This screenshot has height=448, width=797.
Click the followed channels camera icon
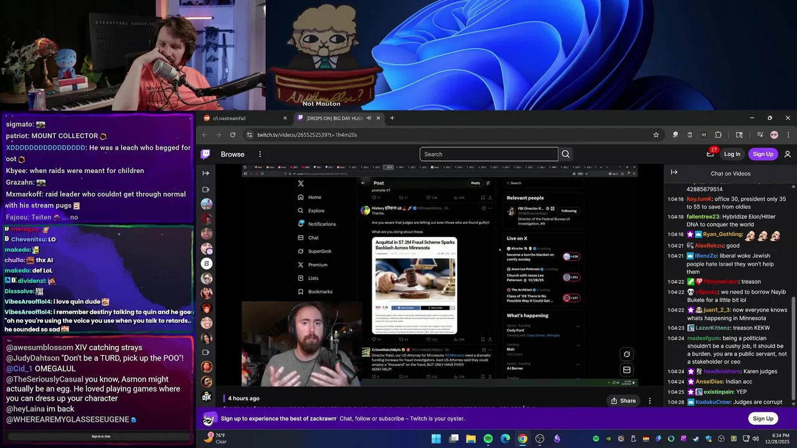[x=206, y=189]
